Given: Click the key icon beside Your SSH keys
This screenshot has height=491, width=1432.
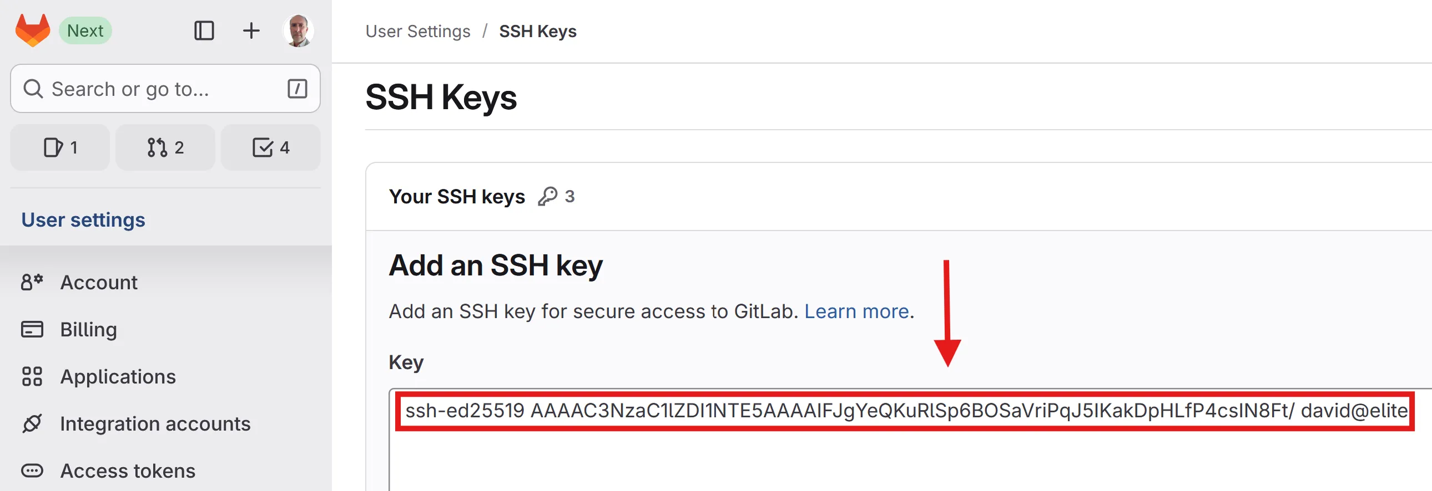Looking at the screenshot, I should click(548, 196).
